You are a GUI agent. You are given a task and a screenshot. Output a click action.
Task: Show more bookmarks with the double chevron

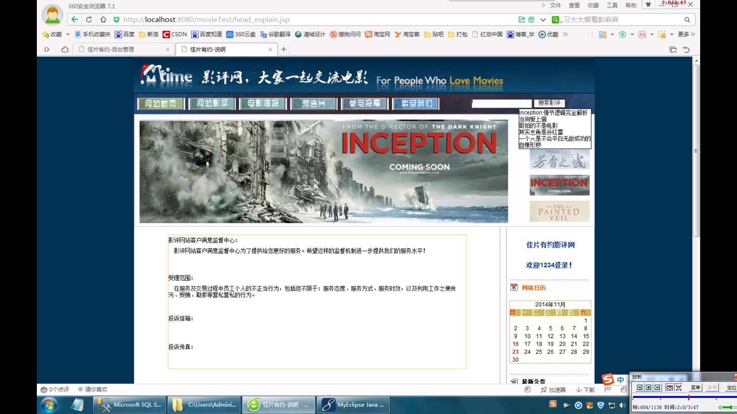click(565, 34)
